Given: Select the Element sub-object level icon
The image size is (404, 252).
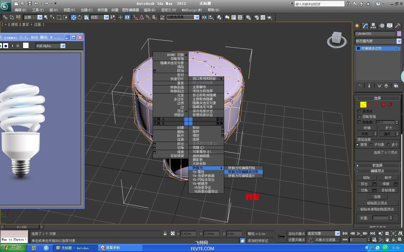Looking at the screenshot, I should point(390,104).
